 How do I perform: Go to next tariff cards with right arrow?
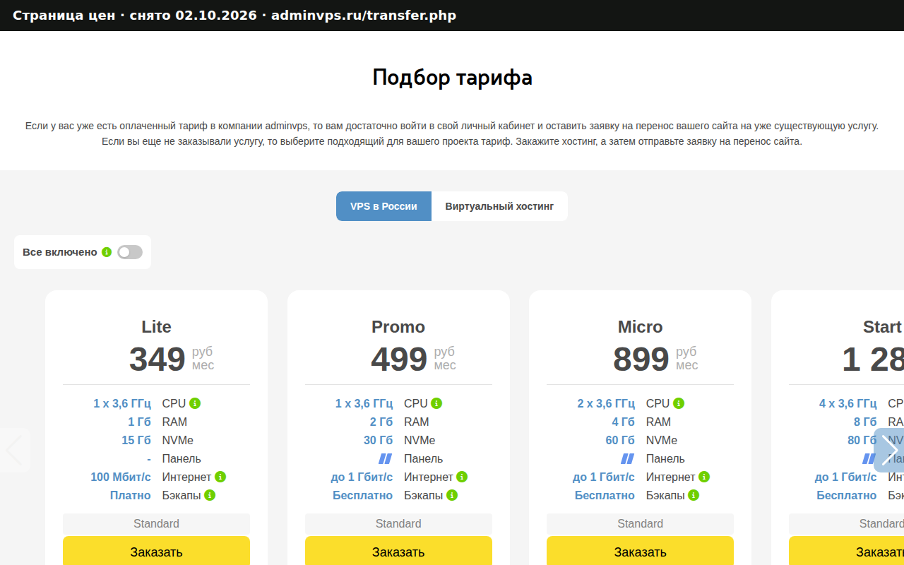pyautogui.click(x=889, y=450)
